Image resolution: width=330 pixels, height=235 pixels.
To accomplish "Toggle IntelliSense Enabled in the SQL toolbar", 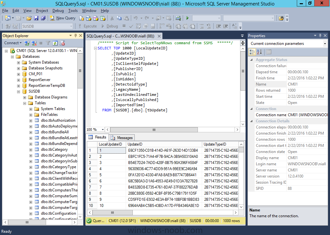I will point(153,26).
